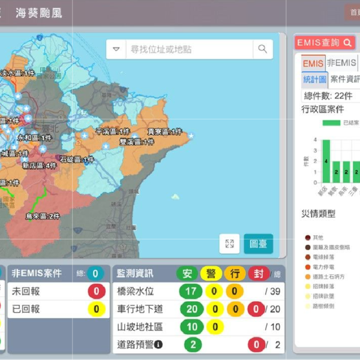This screenshot has width=360, height=360.
Task: Toggle the 招牌欲墜 legend entry
Action: (x=320, y=296)
